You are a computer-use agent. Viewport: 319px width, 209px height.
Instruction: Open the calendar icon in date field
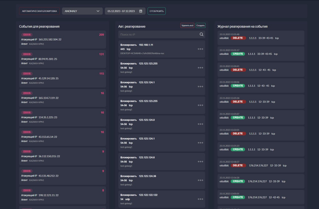140,11
